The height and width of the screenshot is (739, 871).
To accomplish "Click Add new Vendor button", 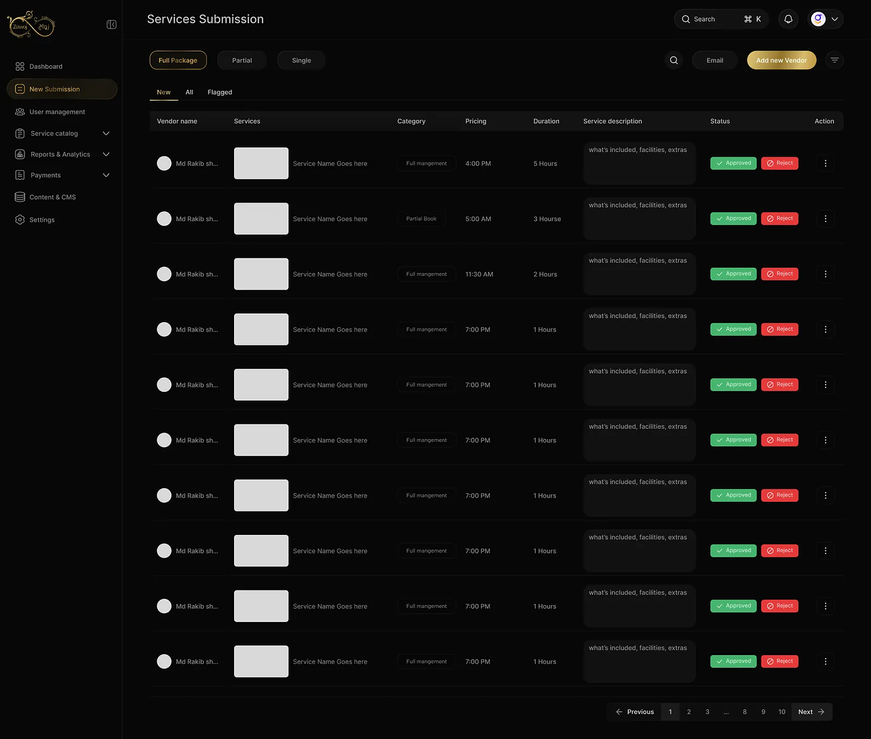I will pos(782,60).
